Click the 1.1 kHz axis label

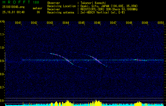coord(2,34)
